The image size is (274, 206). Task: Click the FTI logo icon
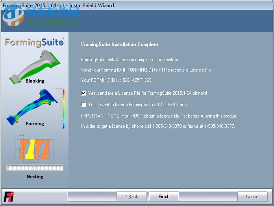pos(9,197)
